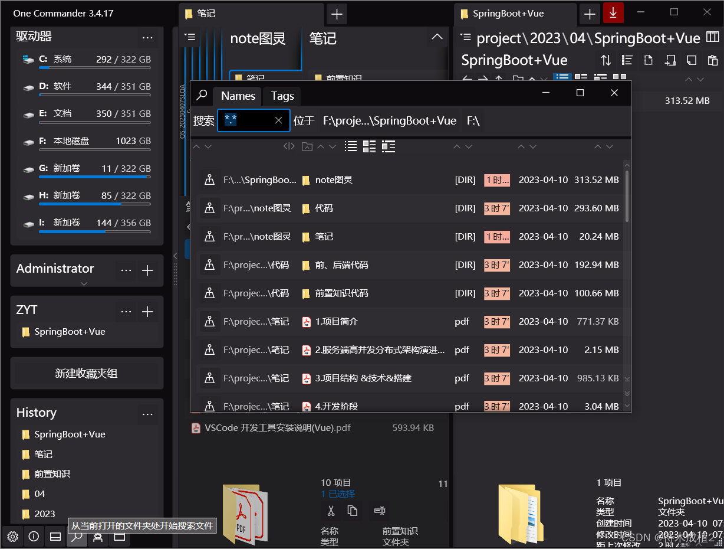This screenshot has height=549, width=724.
Task: Click locate icon for note图灵 result row
Action: click(209, 180)
